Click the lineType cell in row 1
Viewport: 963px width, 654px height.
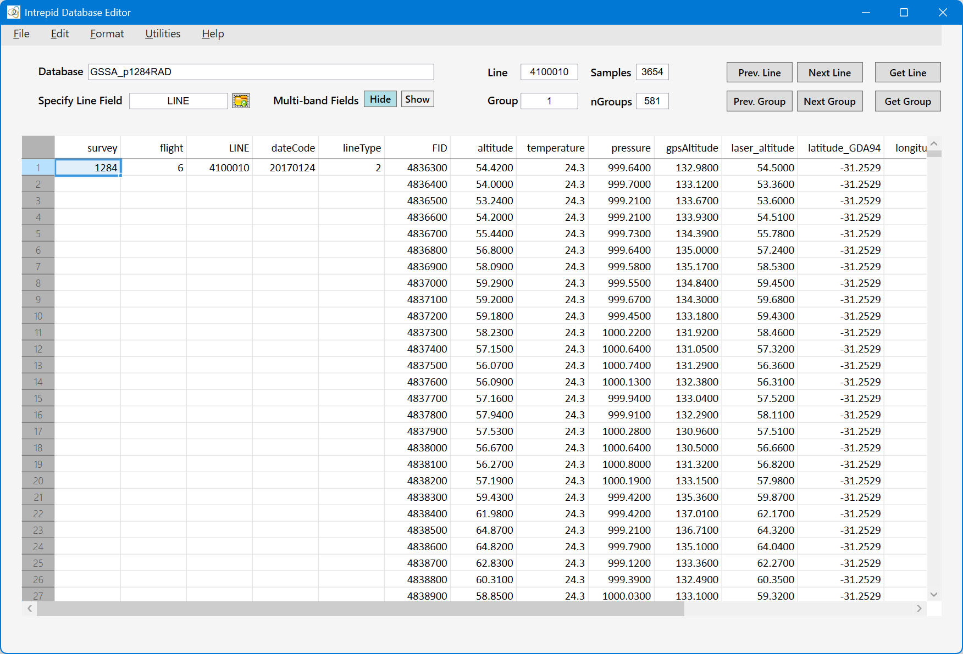point(352,167)
